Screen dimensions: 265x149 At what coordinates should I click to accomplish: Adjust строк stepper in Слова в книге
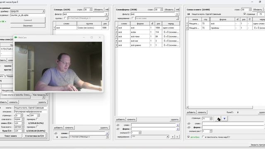pyautogui.click(x=250, y=10)
